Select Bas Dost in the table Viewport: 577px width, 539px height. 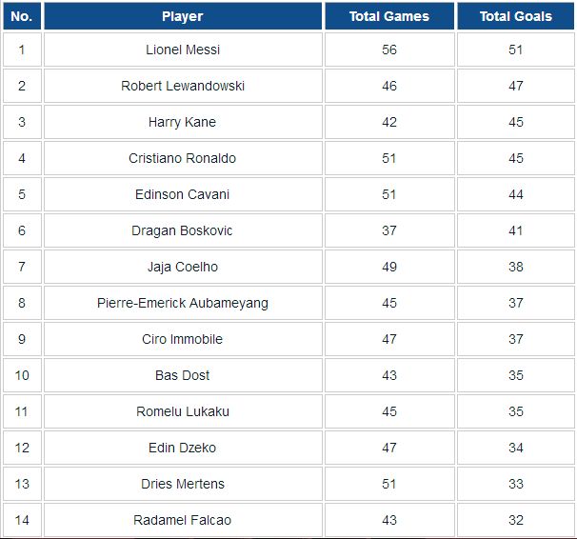(x=183, y=375)
